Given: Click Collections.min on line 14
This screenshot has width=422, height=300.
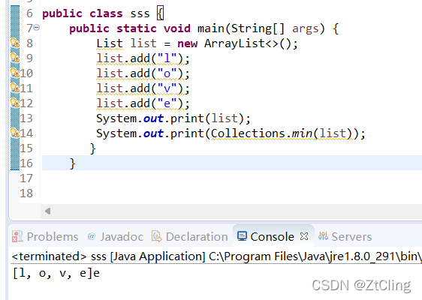Looking at the screenshot, I should [x=261, y=133].
